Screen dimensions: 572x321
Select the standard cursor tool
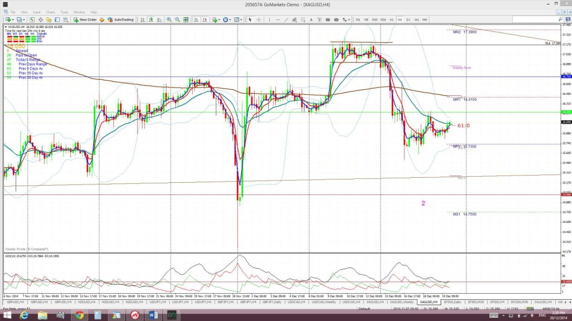250,20
